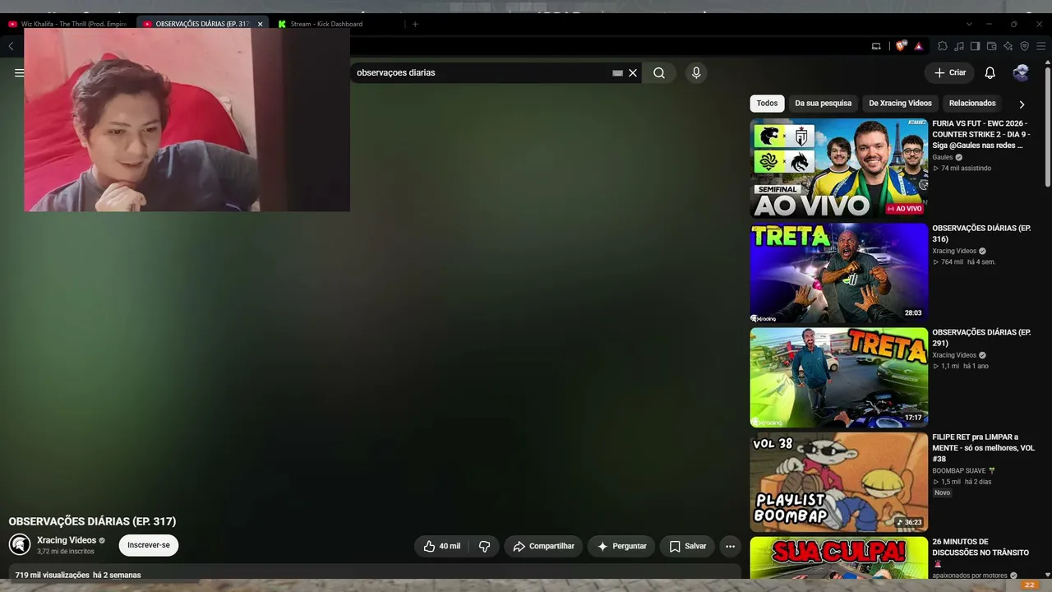Open YouTube notifications bell
Viewport: 1052px width, 592px height.
[x=990, y=73]
